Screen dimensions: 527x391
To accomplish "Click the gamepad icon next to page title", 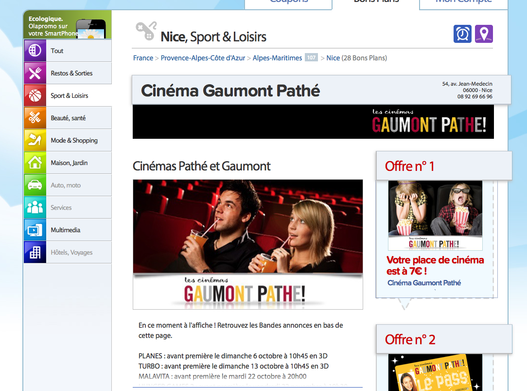I will pyautogui.click(x=146, y=31).
